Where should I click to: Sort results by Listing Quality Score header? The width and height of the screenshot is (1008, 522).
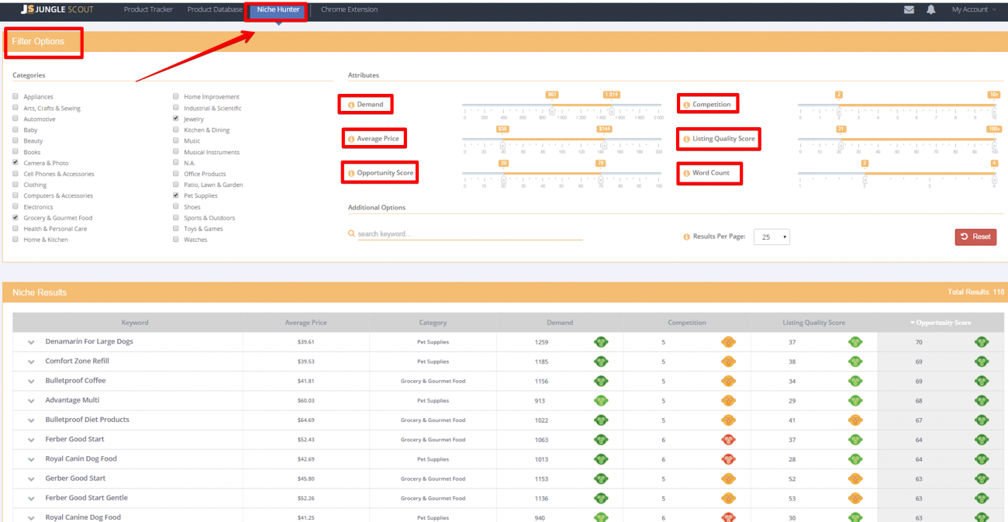pos(814,323)
